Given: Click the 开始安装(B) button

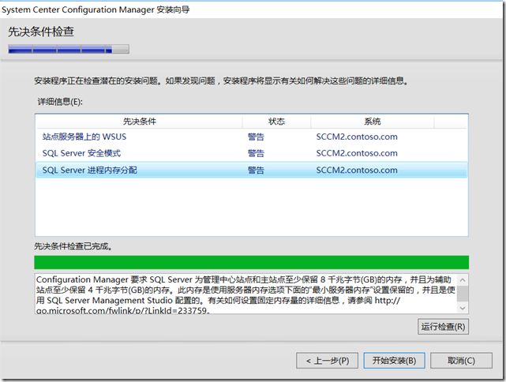Looking at the screenshot, I should pos(394,360).
